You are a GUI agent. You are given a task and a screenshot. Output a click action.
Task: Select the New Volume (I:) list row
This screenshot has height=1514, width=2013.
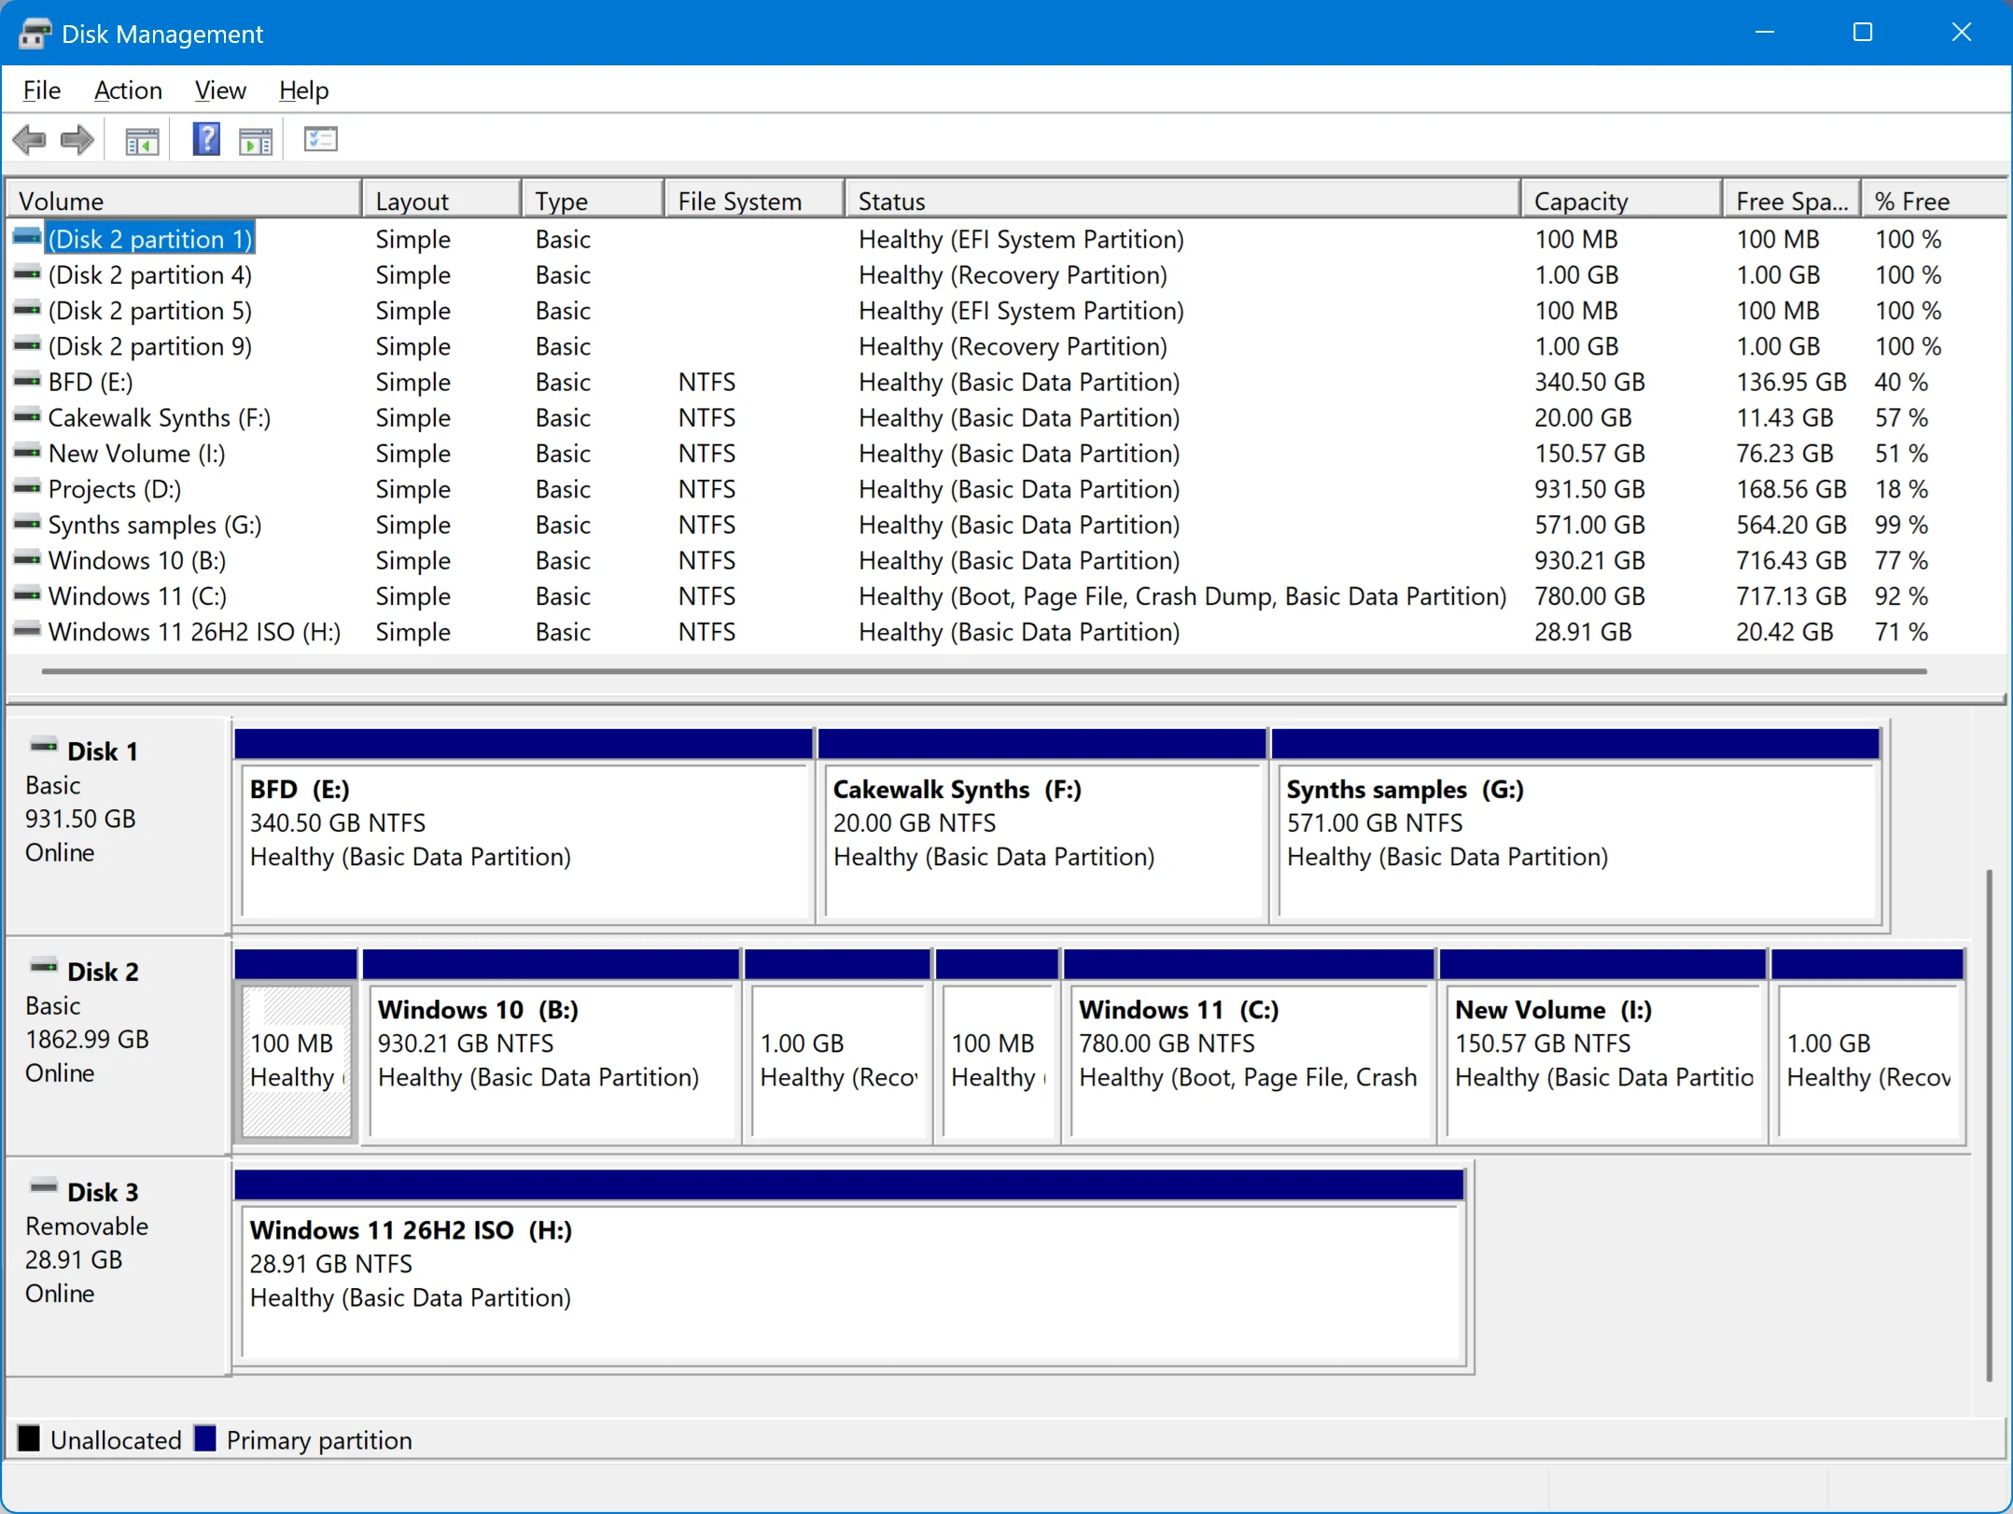tap(1008, 453)
